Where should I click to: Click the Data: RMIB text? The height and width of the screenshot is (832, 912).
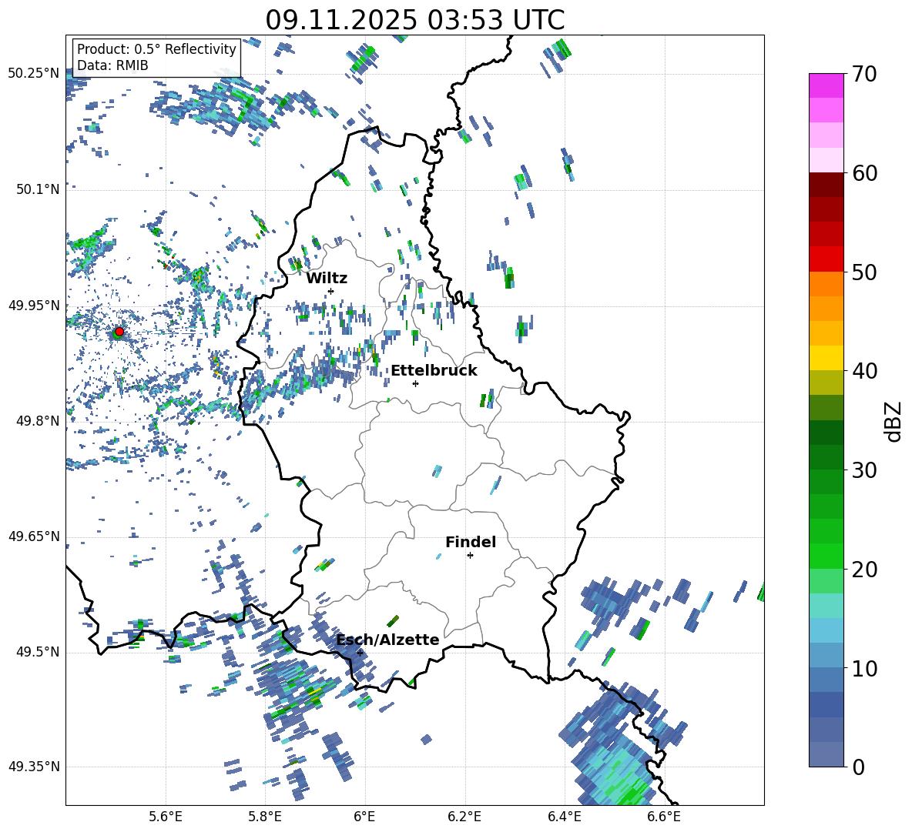tap(112, 65)
